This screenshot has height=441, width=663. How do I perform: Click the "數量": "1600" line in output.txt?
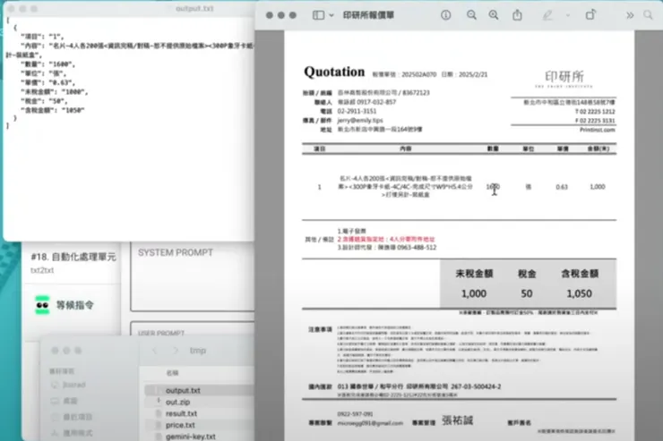(x=47, y=64)
